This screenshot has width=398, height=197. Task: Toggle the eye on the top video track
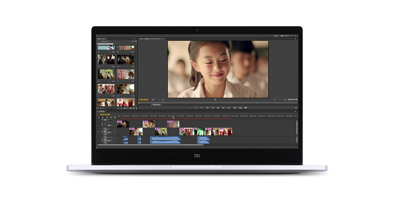coord(110,122)
